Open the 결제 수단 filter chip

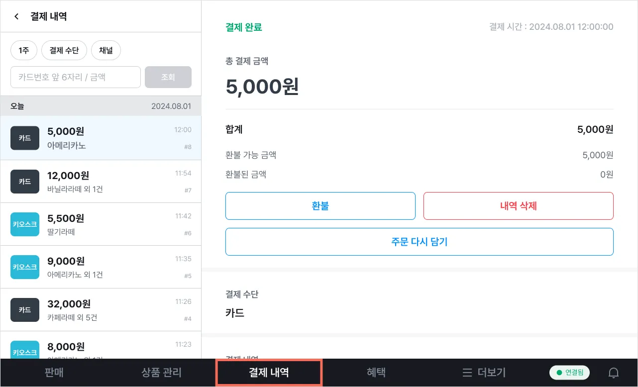[x=64, y=50]
